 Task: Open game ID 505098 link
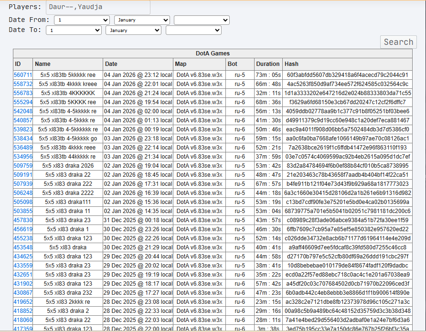(x=23, y=202)
